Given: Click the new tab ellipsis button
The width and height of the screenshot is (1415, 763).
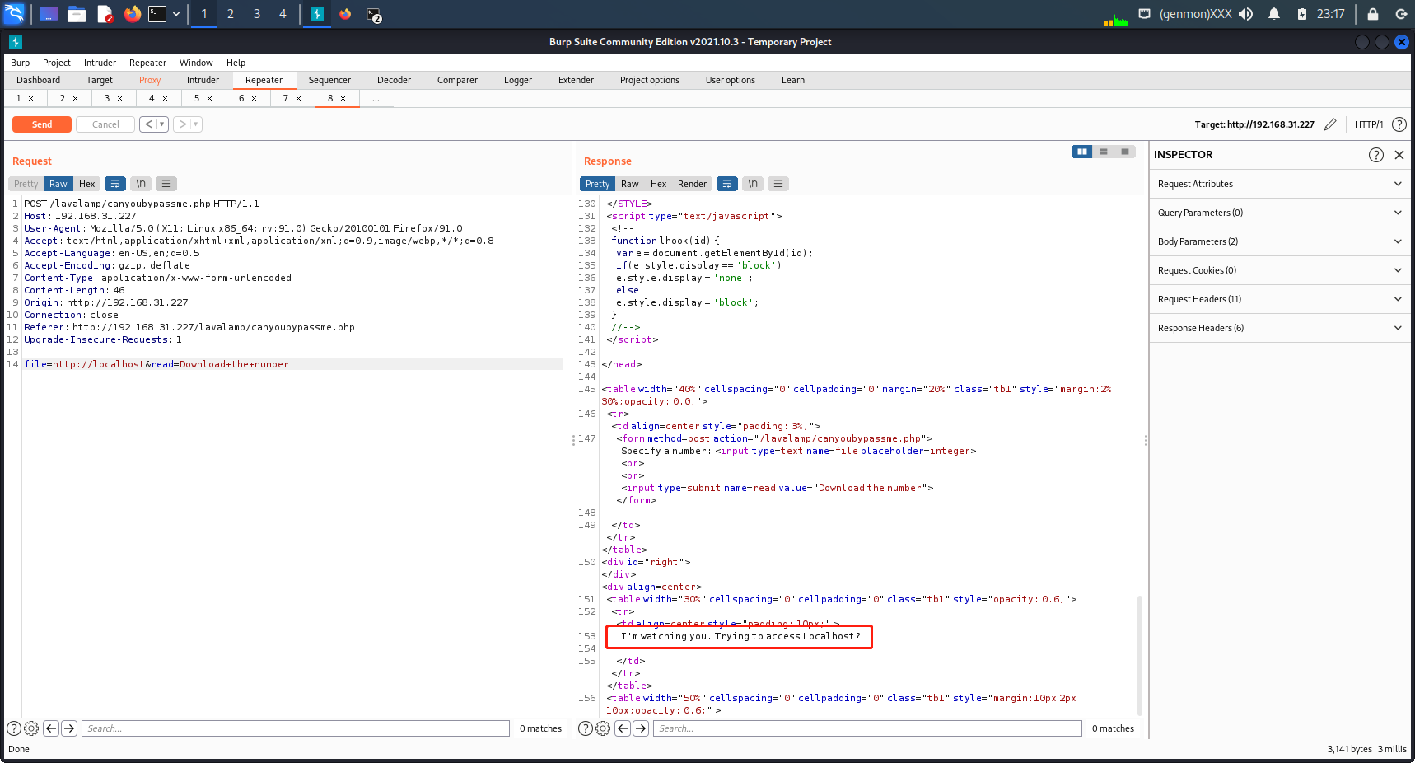Looking at the screenshot, I should point(376,99).
